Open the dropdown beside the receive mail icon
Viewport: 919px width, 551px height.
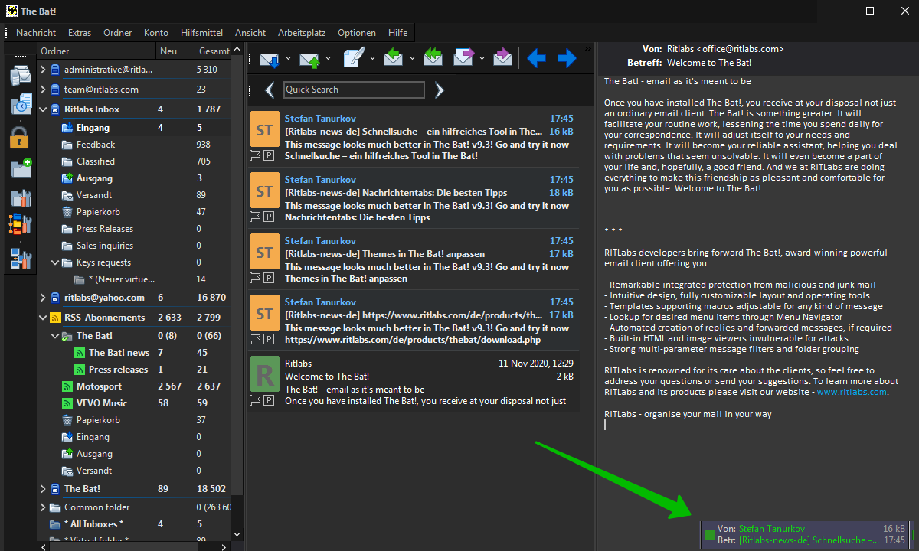[x=288, y=58]
